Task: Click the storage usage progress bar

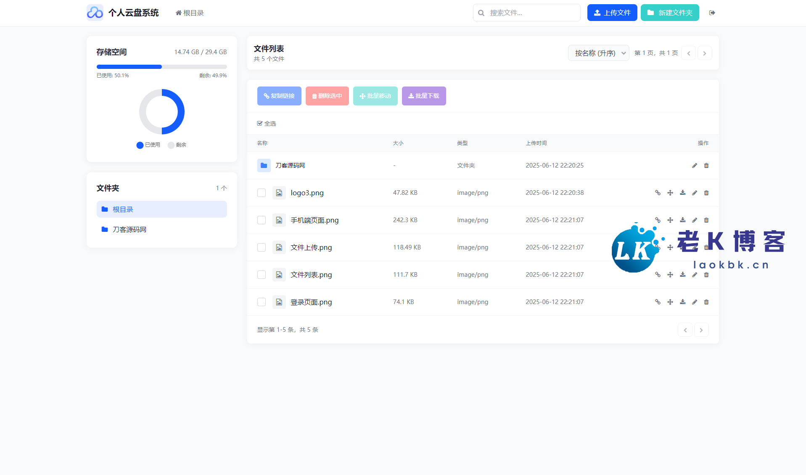Action: [161, 67]
